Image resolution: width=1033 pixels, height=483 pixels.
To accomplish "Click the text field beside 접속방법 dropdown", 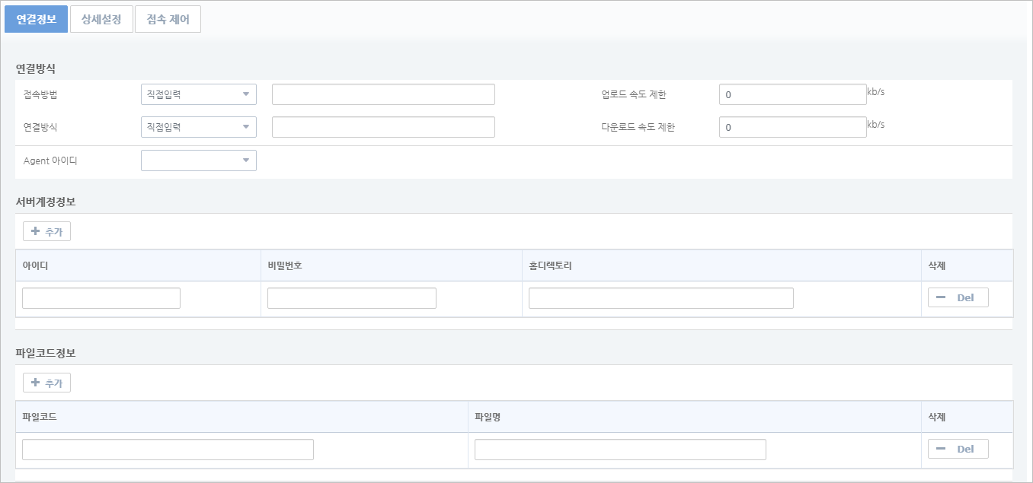I will coord(383,94).
